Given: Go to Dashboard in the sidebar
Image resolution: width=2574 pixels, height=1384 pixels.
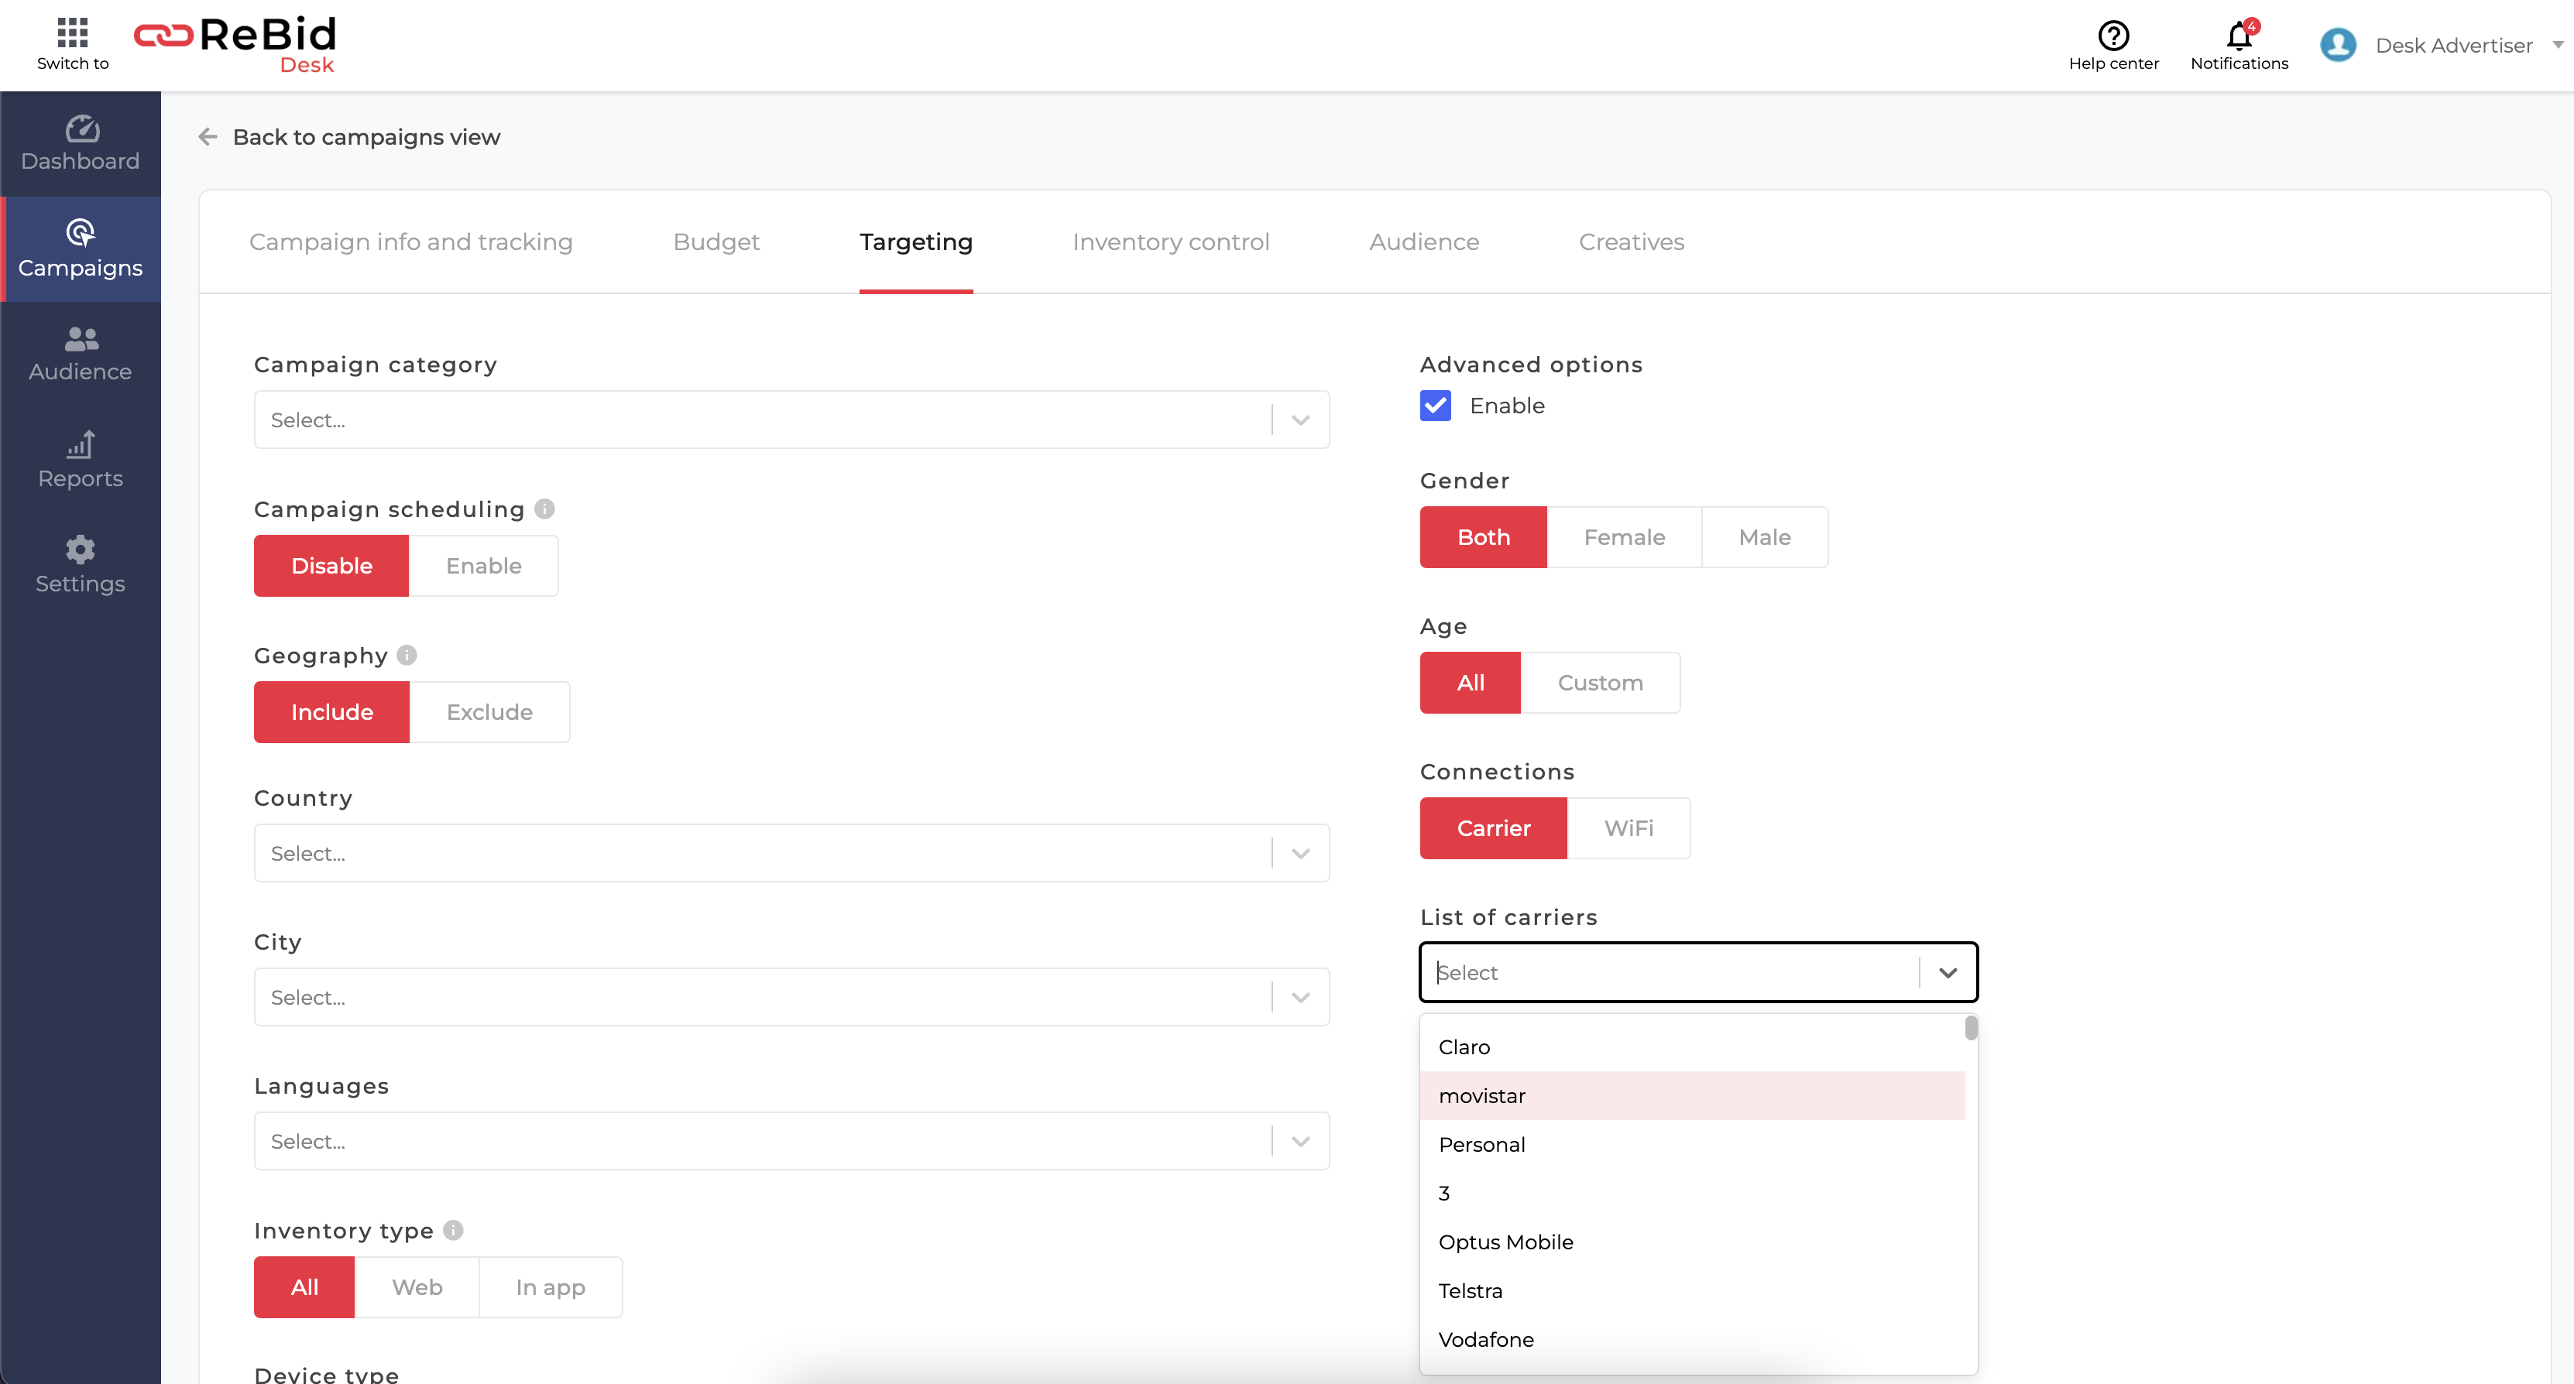Looking at the screenshot, I should [x=80, y=144].
